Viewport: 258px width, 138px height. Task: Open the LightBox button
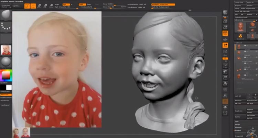[x=18, y=6]
